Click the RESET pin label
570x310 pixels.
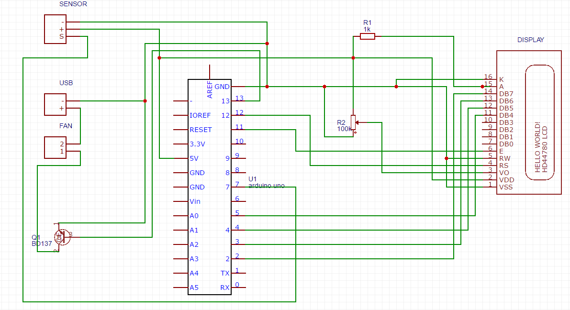point(200,129)
